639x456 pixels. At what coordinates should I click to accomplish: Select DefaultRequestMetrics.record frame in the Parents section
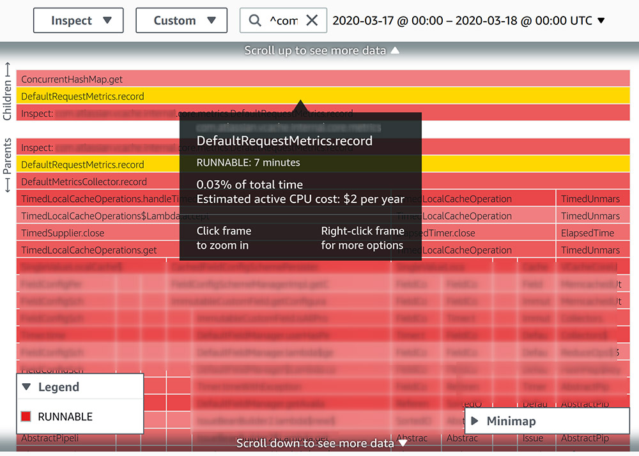[323, 164]
